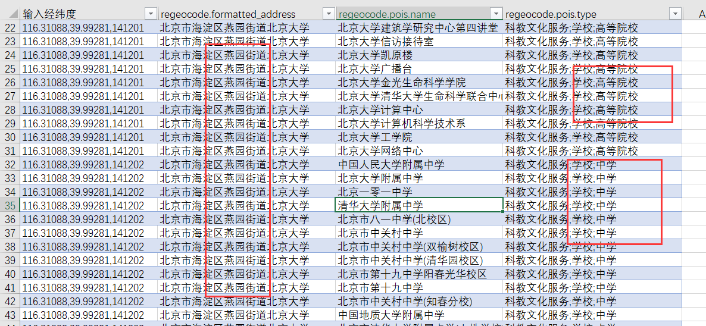Select entire row 29 via row header
Viewport: 706px width, 326px height.
pos(10,123)
